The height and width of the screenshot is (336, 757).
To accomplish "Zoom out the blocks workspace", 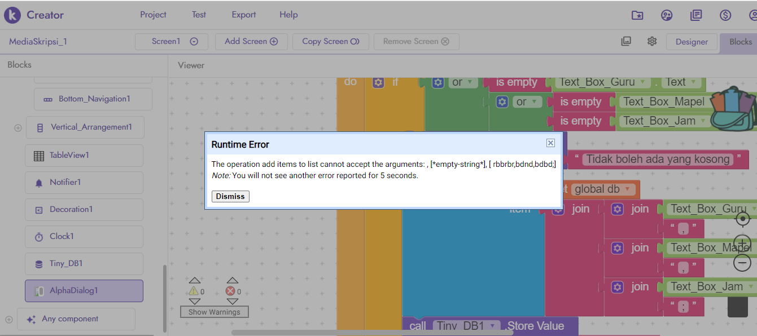I will pos(743,262).
